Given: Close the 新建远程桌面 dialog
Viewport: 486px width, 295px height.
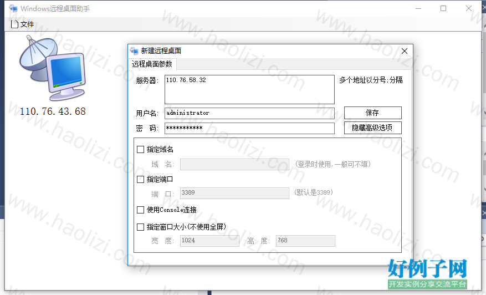Looking at the screenshot, I should (x=405, y=51).
